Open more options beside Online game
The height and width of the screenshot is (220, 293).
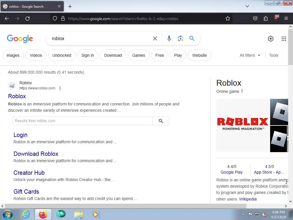(242, 91)
